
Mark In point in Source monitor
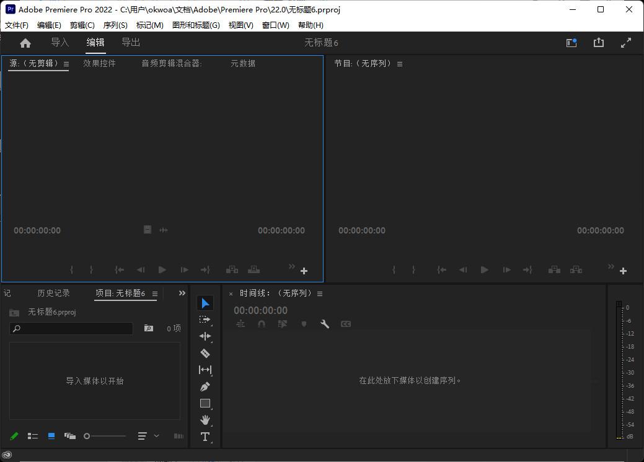[71, 269]
